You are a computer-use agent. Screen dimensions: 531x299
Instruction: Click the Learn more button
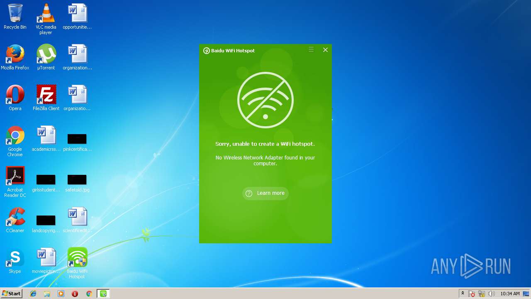click(x=265, y=193)
